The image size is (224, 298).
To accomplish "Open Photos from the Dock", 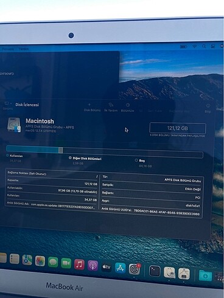I will tap(40, 261).
